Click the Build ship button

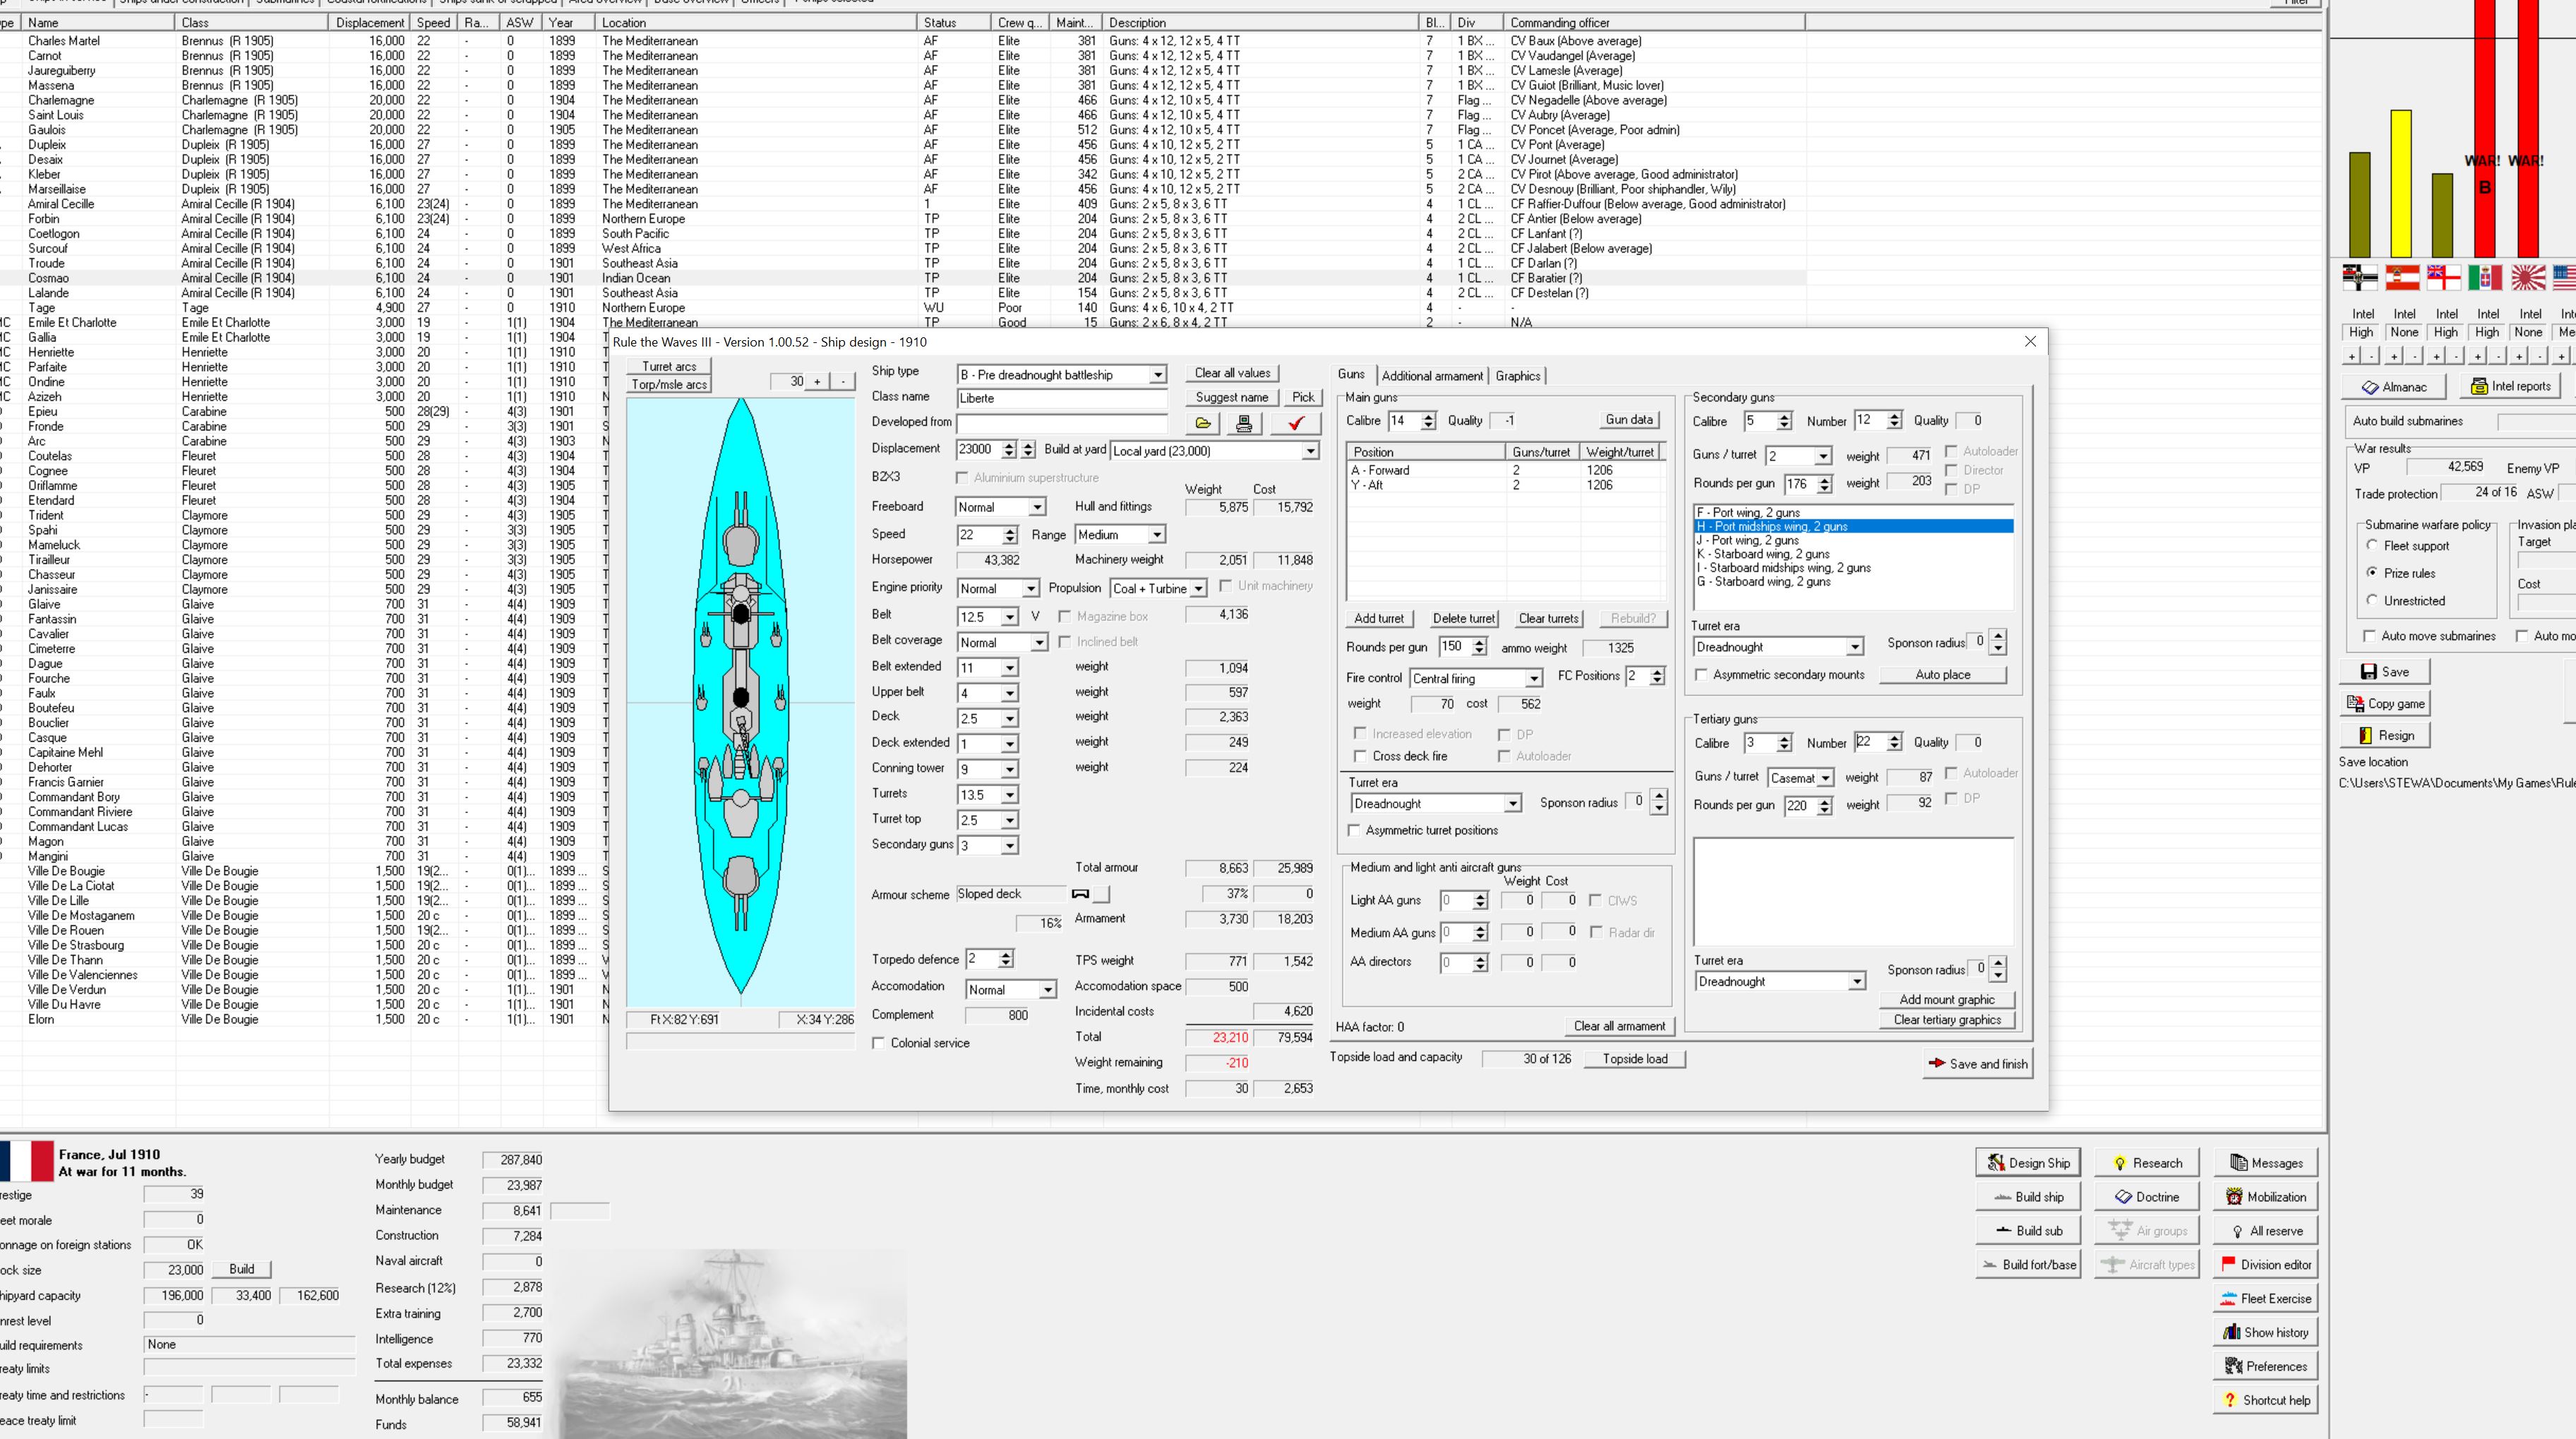click(x=2027, y=1197)
